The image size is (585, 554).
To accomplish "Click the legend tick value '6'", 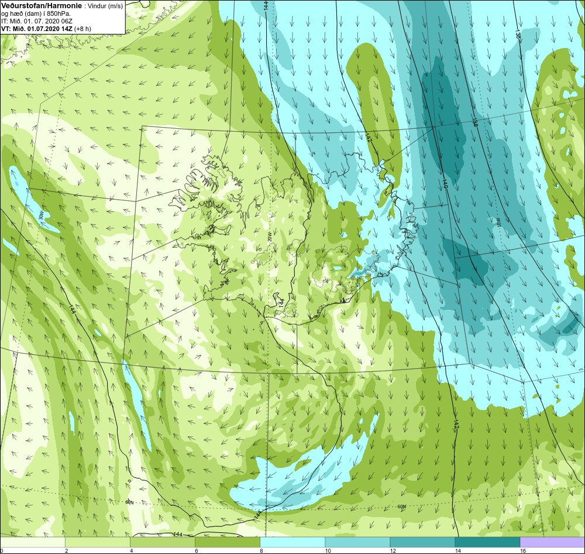I will click(x=197, y=550).
